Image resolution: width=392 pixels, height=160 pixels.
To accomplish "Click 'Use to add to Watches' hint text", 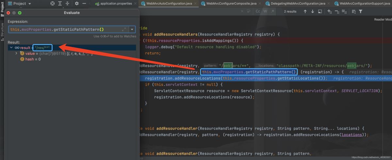I will (115, 36).
